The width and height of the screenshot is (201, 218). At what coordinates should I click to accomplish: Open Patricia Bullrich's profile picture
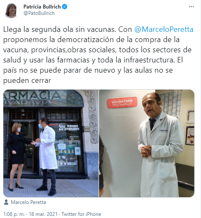click(x=11, y=10)
